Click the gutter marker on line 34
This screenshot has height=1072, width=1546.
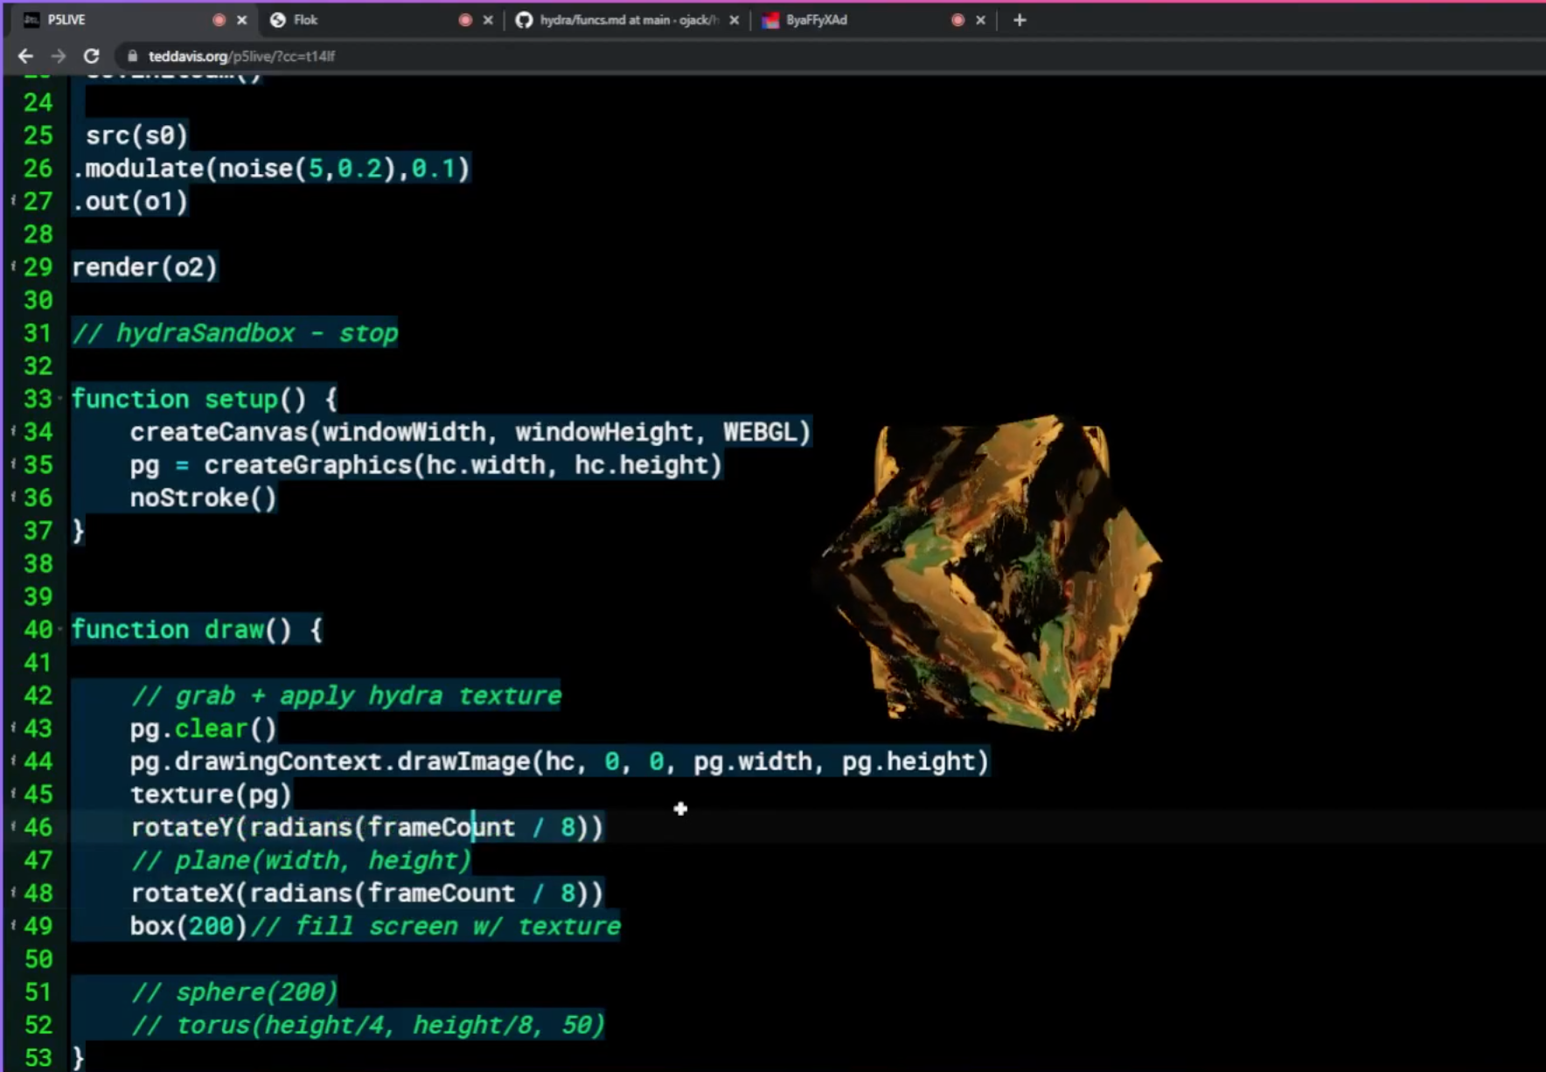(x=13, y=431)
